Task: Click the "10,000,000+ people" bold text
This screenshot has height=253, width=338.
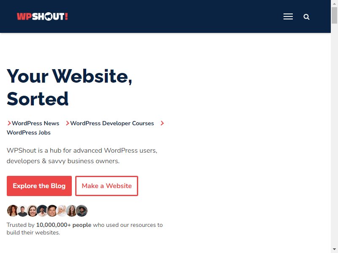Action: (64, 225)
